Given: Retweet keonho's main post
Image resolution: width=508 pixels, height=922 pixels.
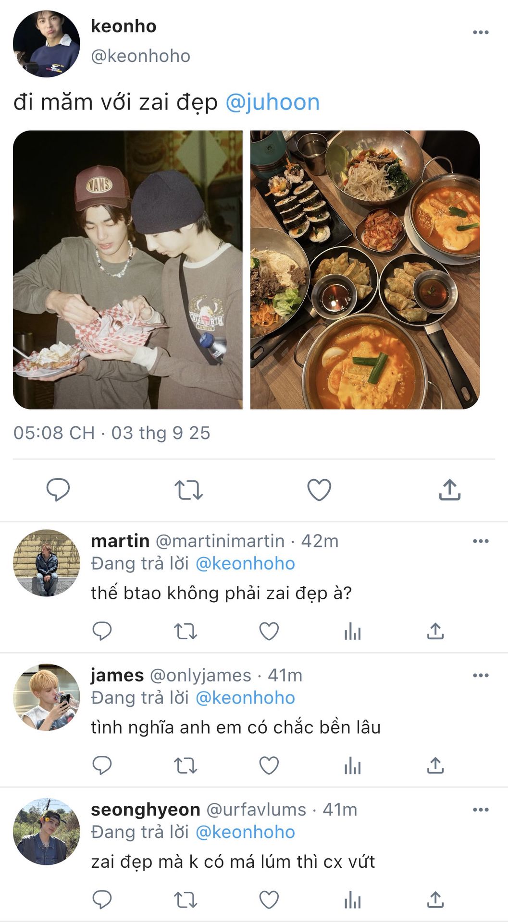Looking at the screenshot, I should click(188, 490).
